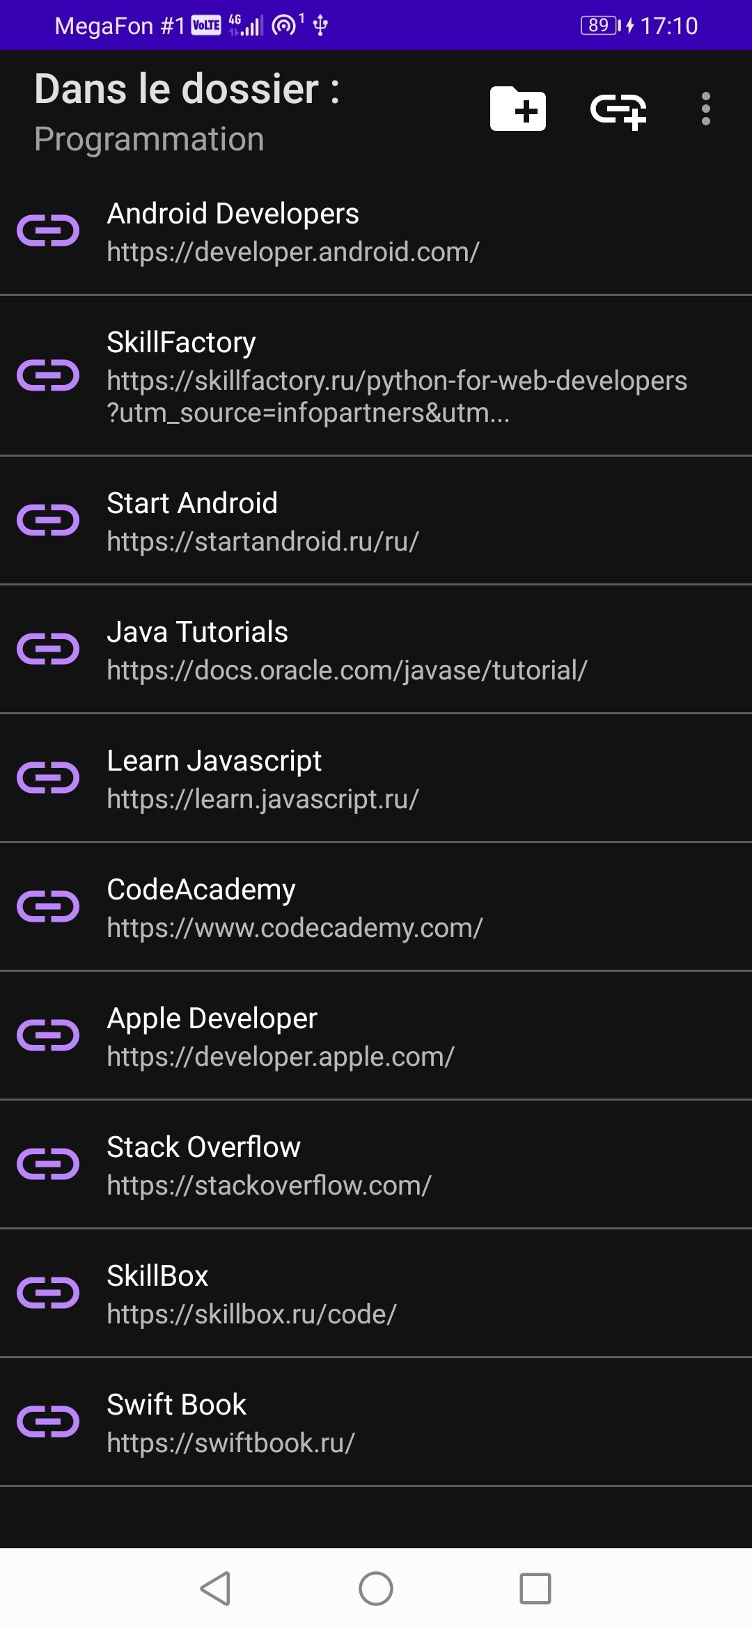Tap the battery 89 indicator in status bar
The height and width of the screenshot is (1629, 752).
coord(601,26)
